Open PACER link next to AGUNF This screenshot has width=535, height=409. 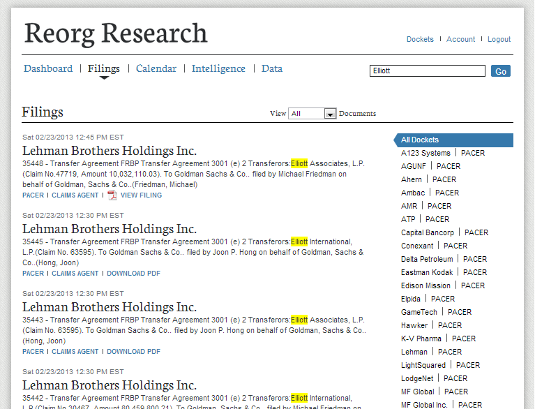[449, 166]
